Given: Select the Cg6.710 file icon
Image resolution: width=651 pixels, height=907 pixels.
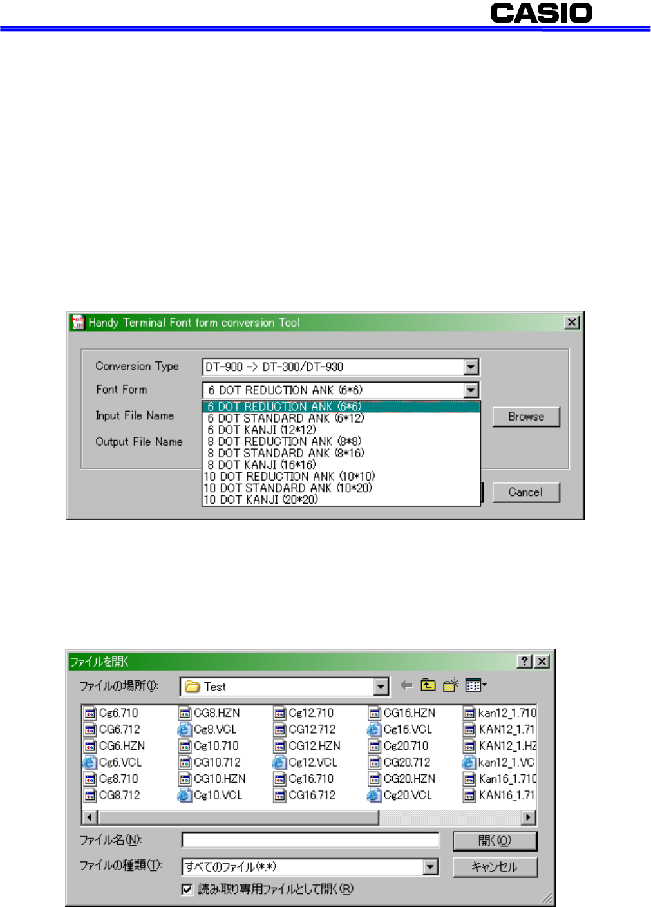Looking at the screenshot, I should 90,713.
